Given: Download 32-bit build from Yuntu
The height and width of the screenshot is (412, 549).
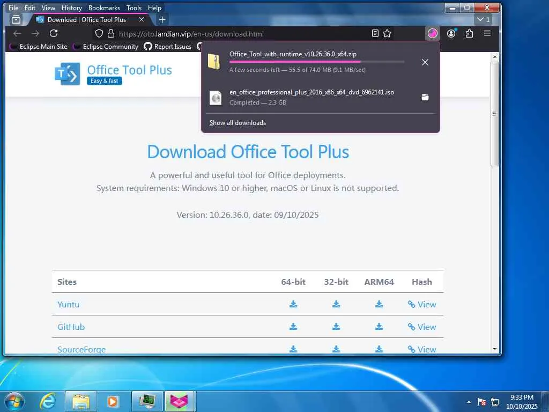Looking at the screenshot, I should click(x=336, y=304).
